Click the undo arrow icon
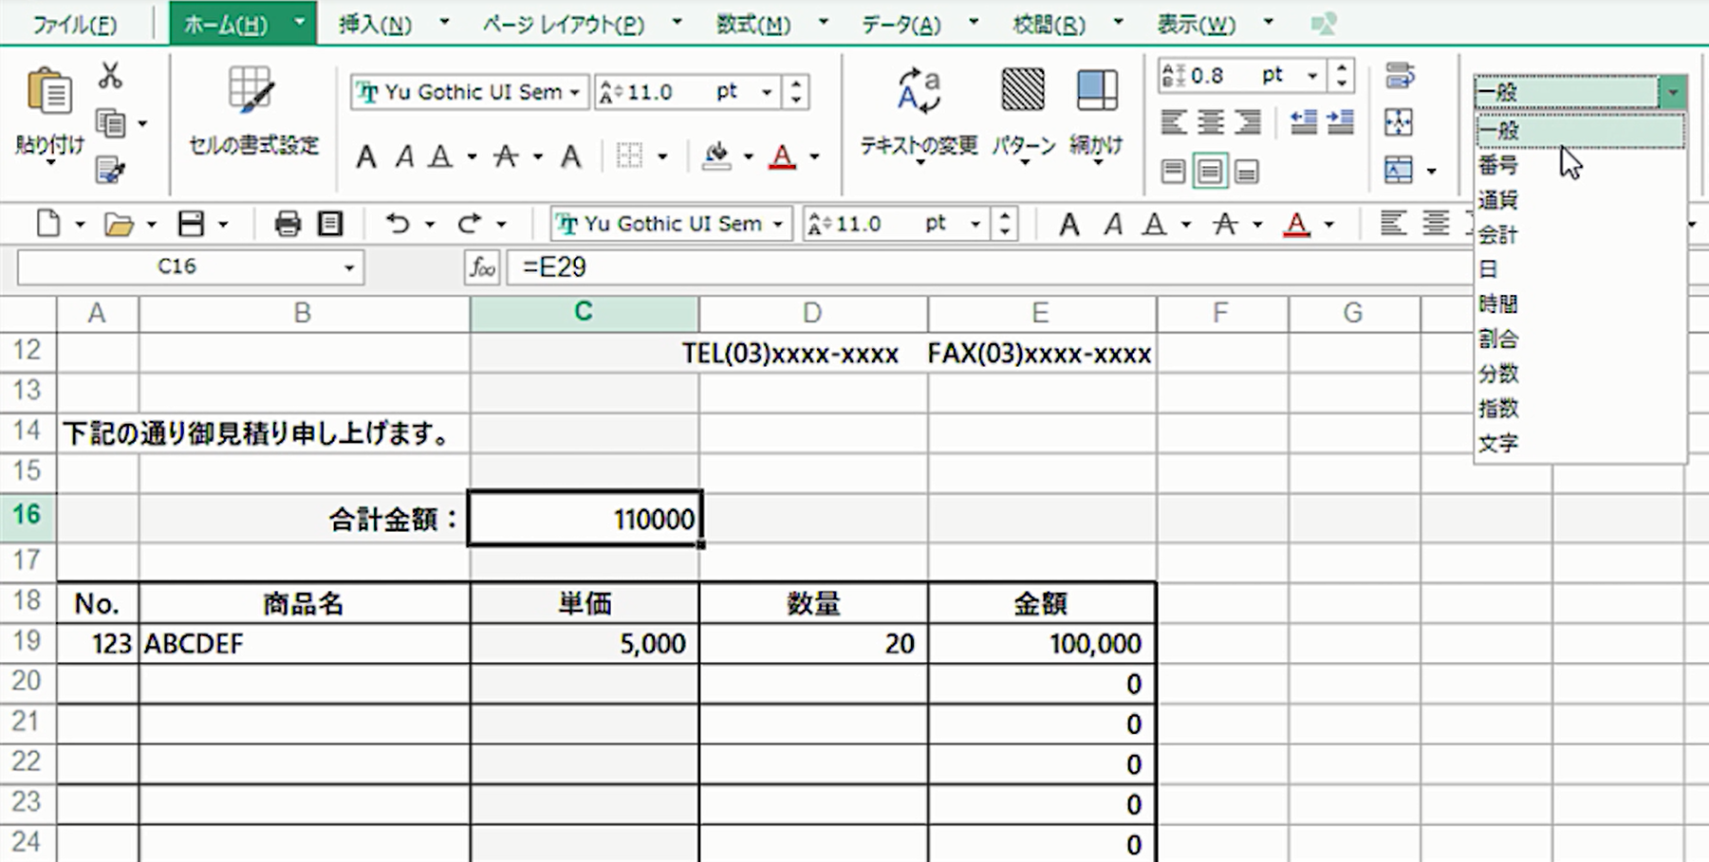The image size is (1709, 862). coord(398,224)
